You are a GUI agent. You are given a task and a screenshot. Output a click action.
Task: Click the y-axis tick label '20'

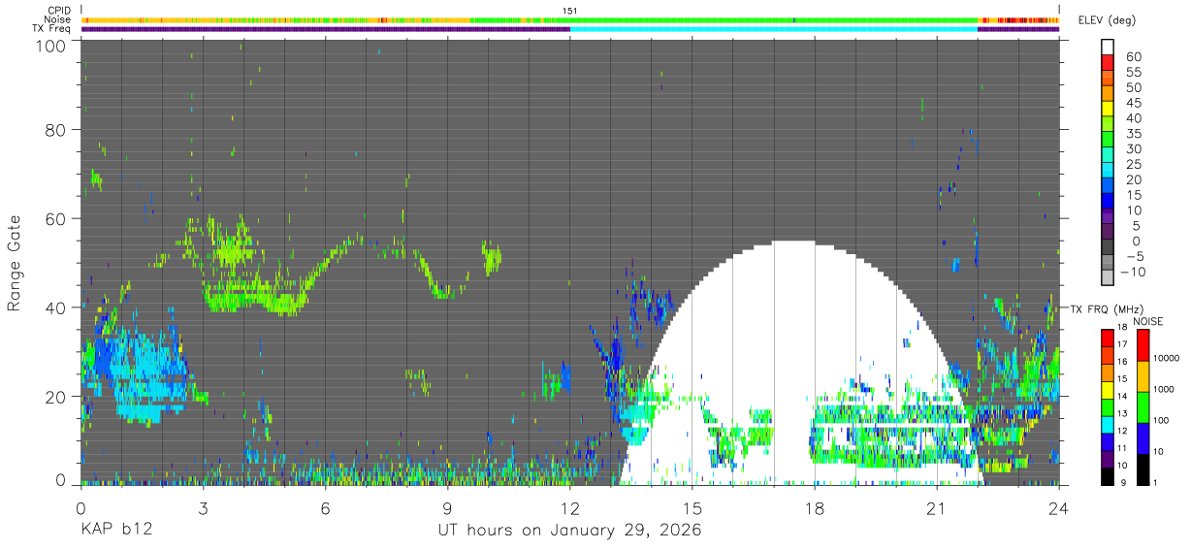pos(57,396)
